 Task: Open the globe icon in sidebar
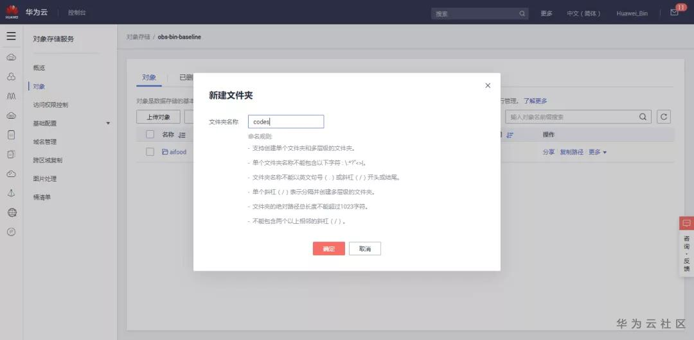pos(12,213)
